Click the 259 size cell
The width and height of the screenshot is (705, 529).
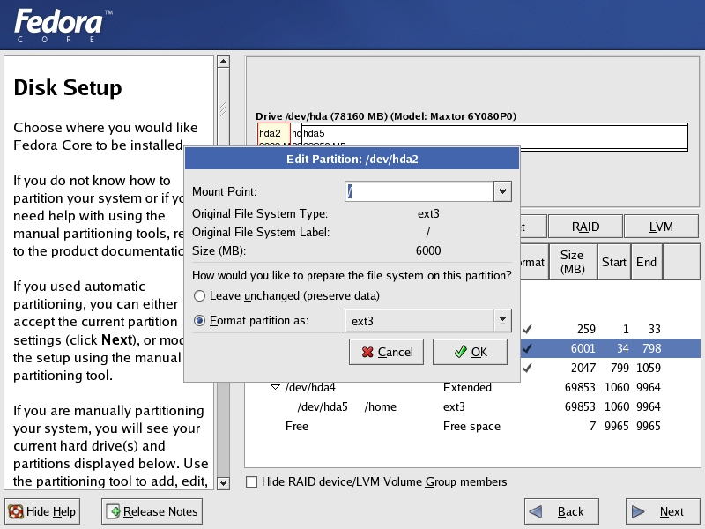(x=586, y=329)
